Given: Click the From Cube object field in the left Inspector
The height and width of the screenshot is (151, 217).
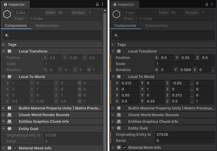Looking at the screenshot, I should pos(65,18).
